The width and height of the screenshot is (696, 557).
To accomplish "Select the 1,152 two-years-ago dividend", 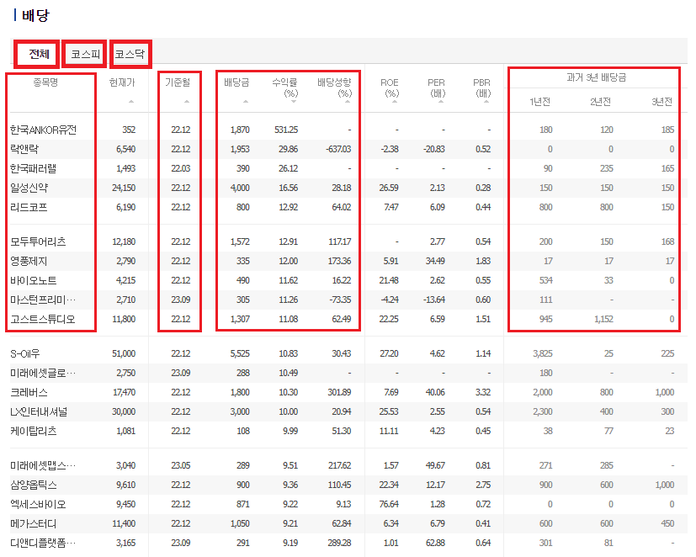I will (x=603, y=319).
